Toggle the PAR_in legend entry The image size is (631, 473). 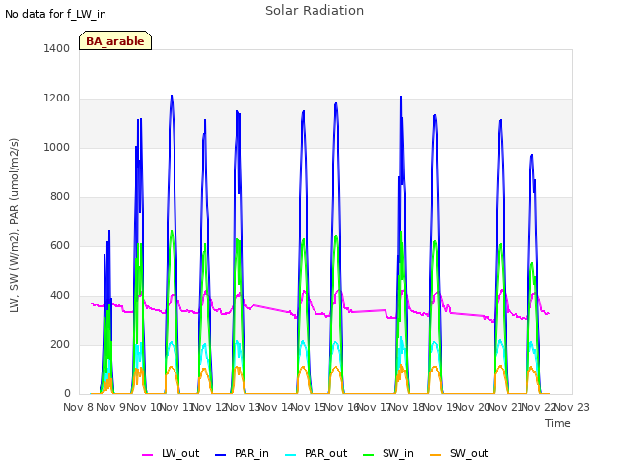242,453
